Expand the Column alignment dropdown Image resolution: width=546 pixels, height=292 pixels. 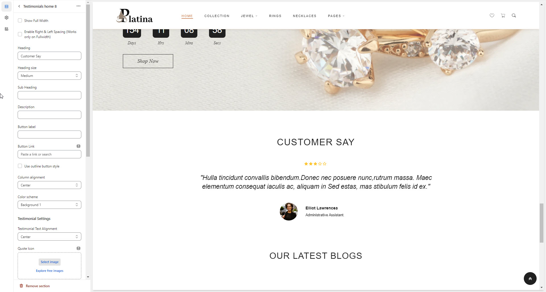[49, 185]
